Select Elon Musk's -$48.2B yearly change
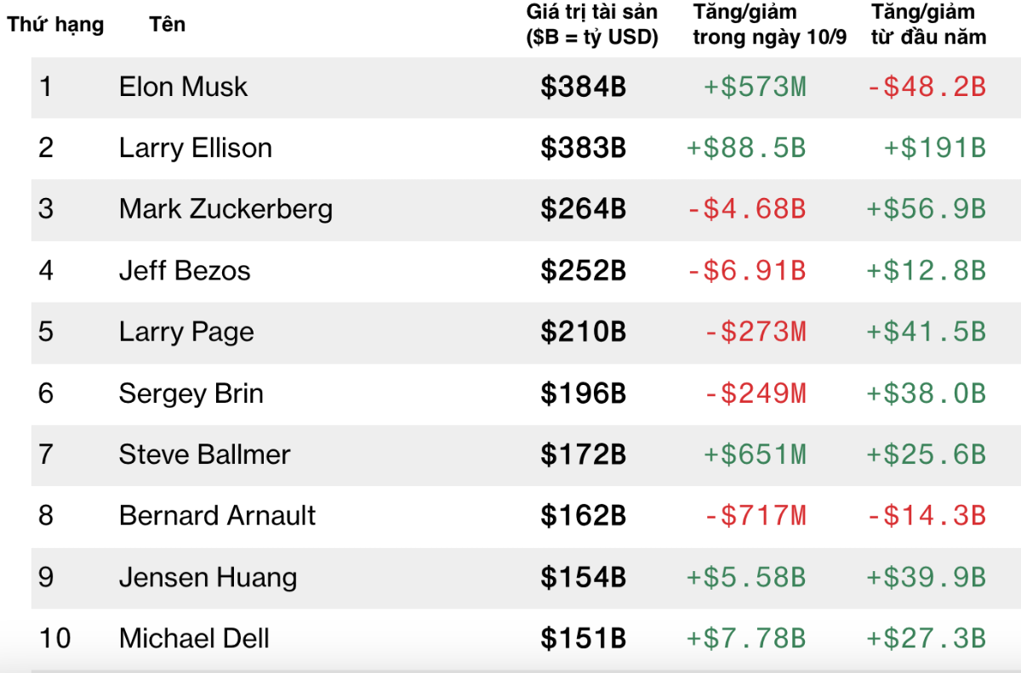This screenshot has height=673, width=1021. [x=926, y=87]
